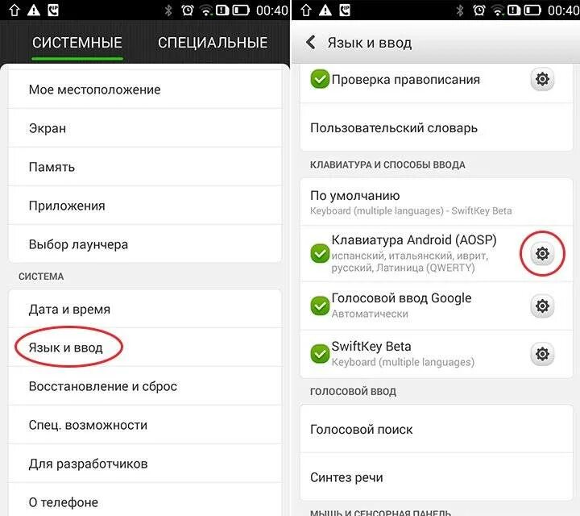Open settings gear for Клавиатура Android (AOSP)
Viewport: 580px width, 516px height.
click(542, 253)
